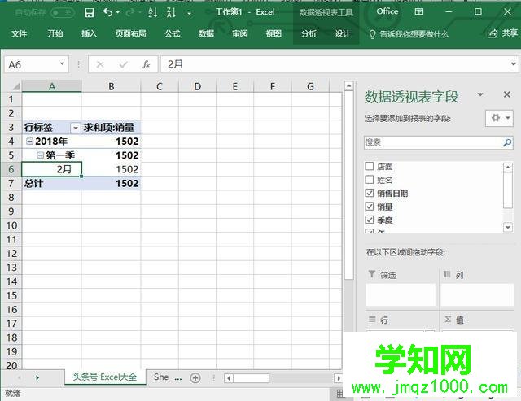
Task: Click the 共享 share button
Action: 502,33
